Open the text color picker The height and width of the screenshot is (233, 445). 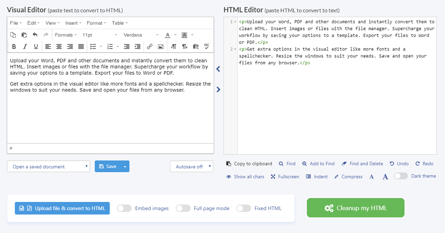pos(168,34)
